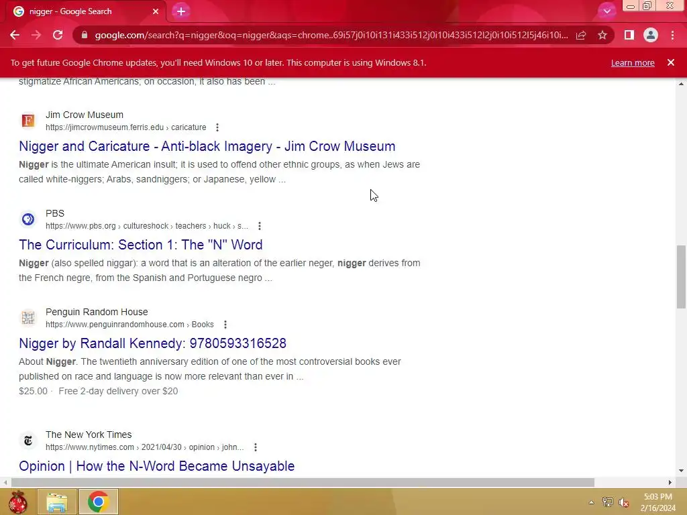Click the horizontal scrollbar right arrow
The height and width of the screenshot is (515, 687).
(x=670, y=483)
